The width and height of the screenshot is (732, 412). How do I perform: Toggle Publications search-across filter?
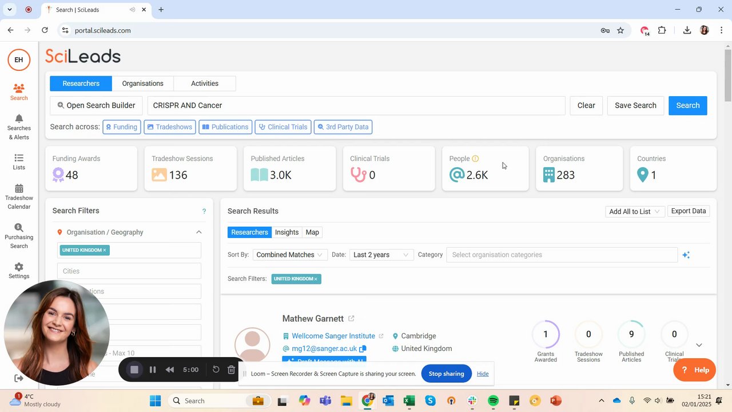(226, 127)
